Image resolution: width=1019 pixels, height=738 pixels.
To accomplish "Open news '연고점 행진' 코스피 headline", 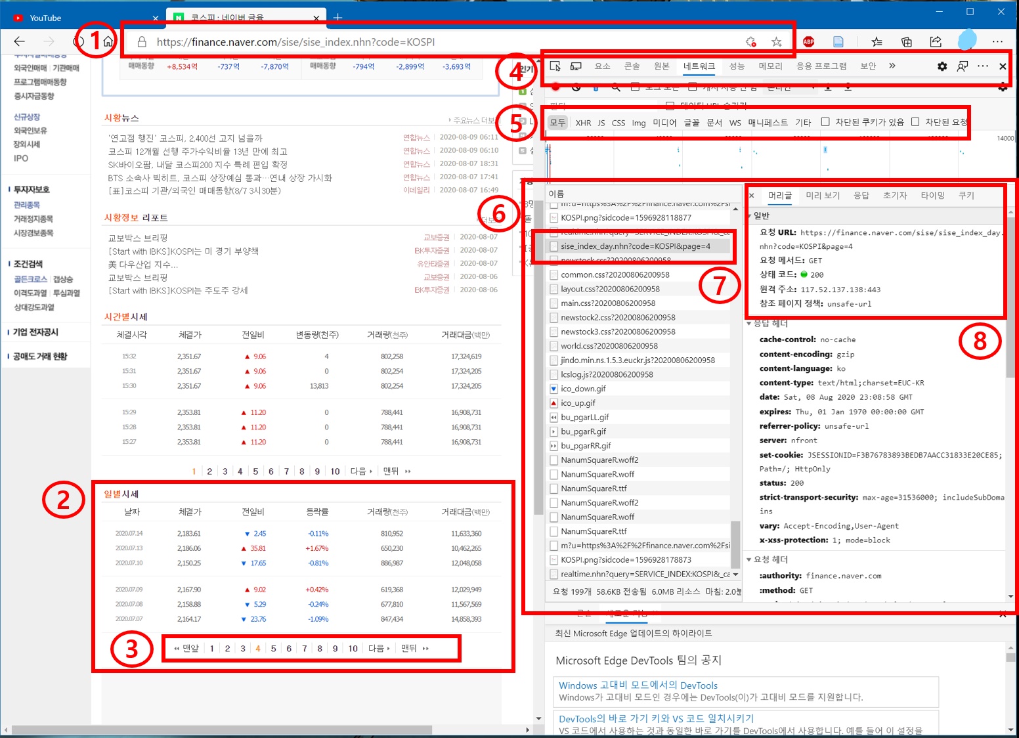I will [185, 138].
